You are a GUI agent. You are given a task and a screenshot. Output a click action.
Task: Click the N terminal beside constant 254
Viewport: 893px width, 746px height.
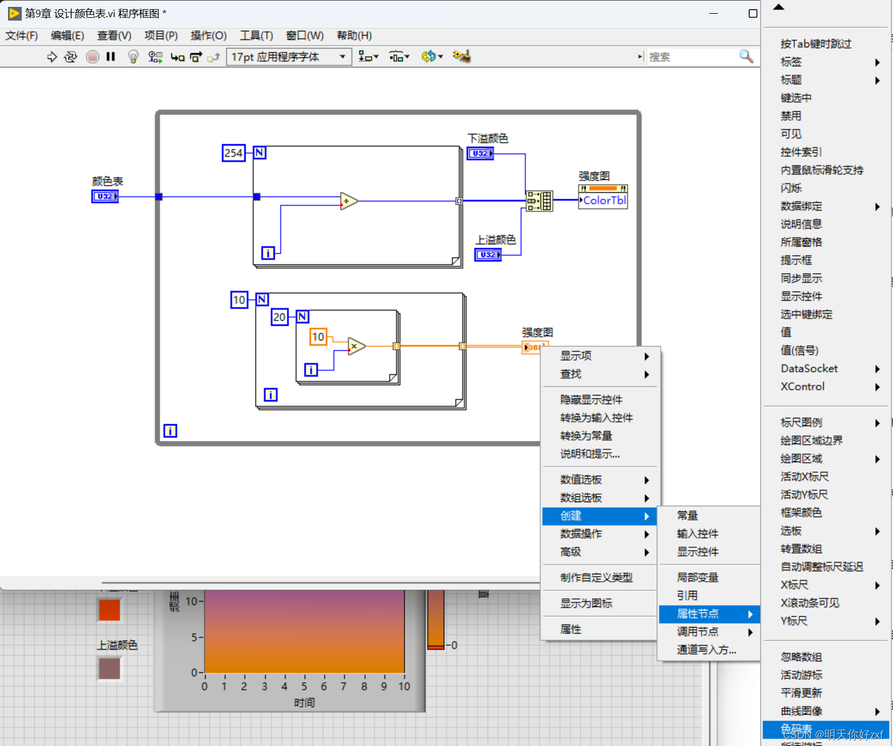pyautogui.click(x=259, y=152)
